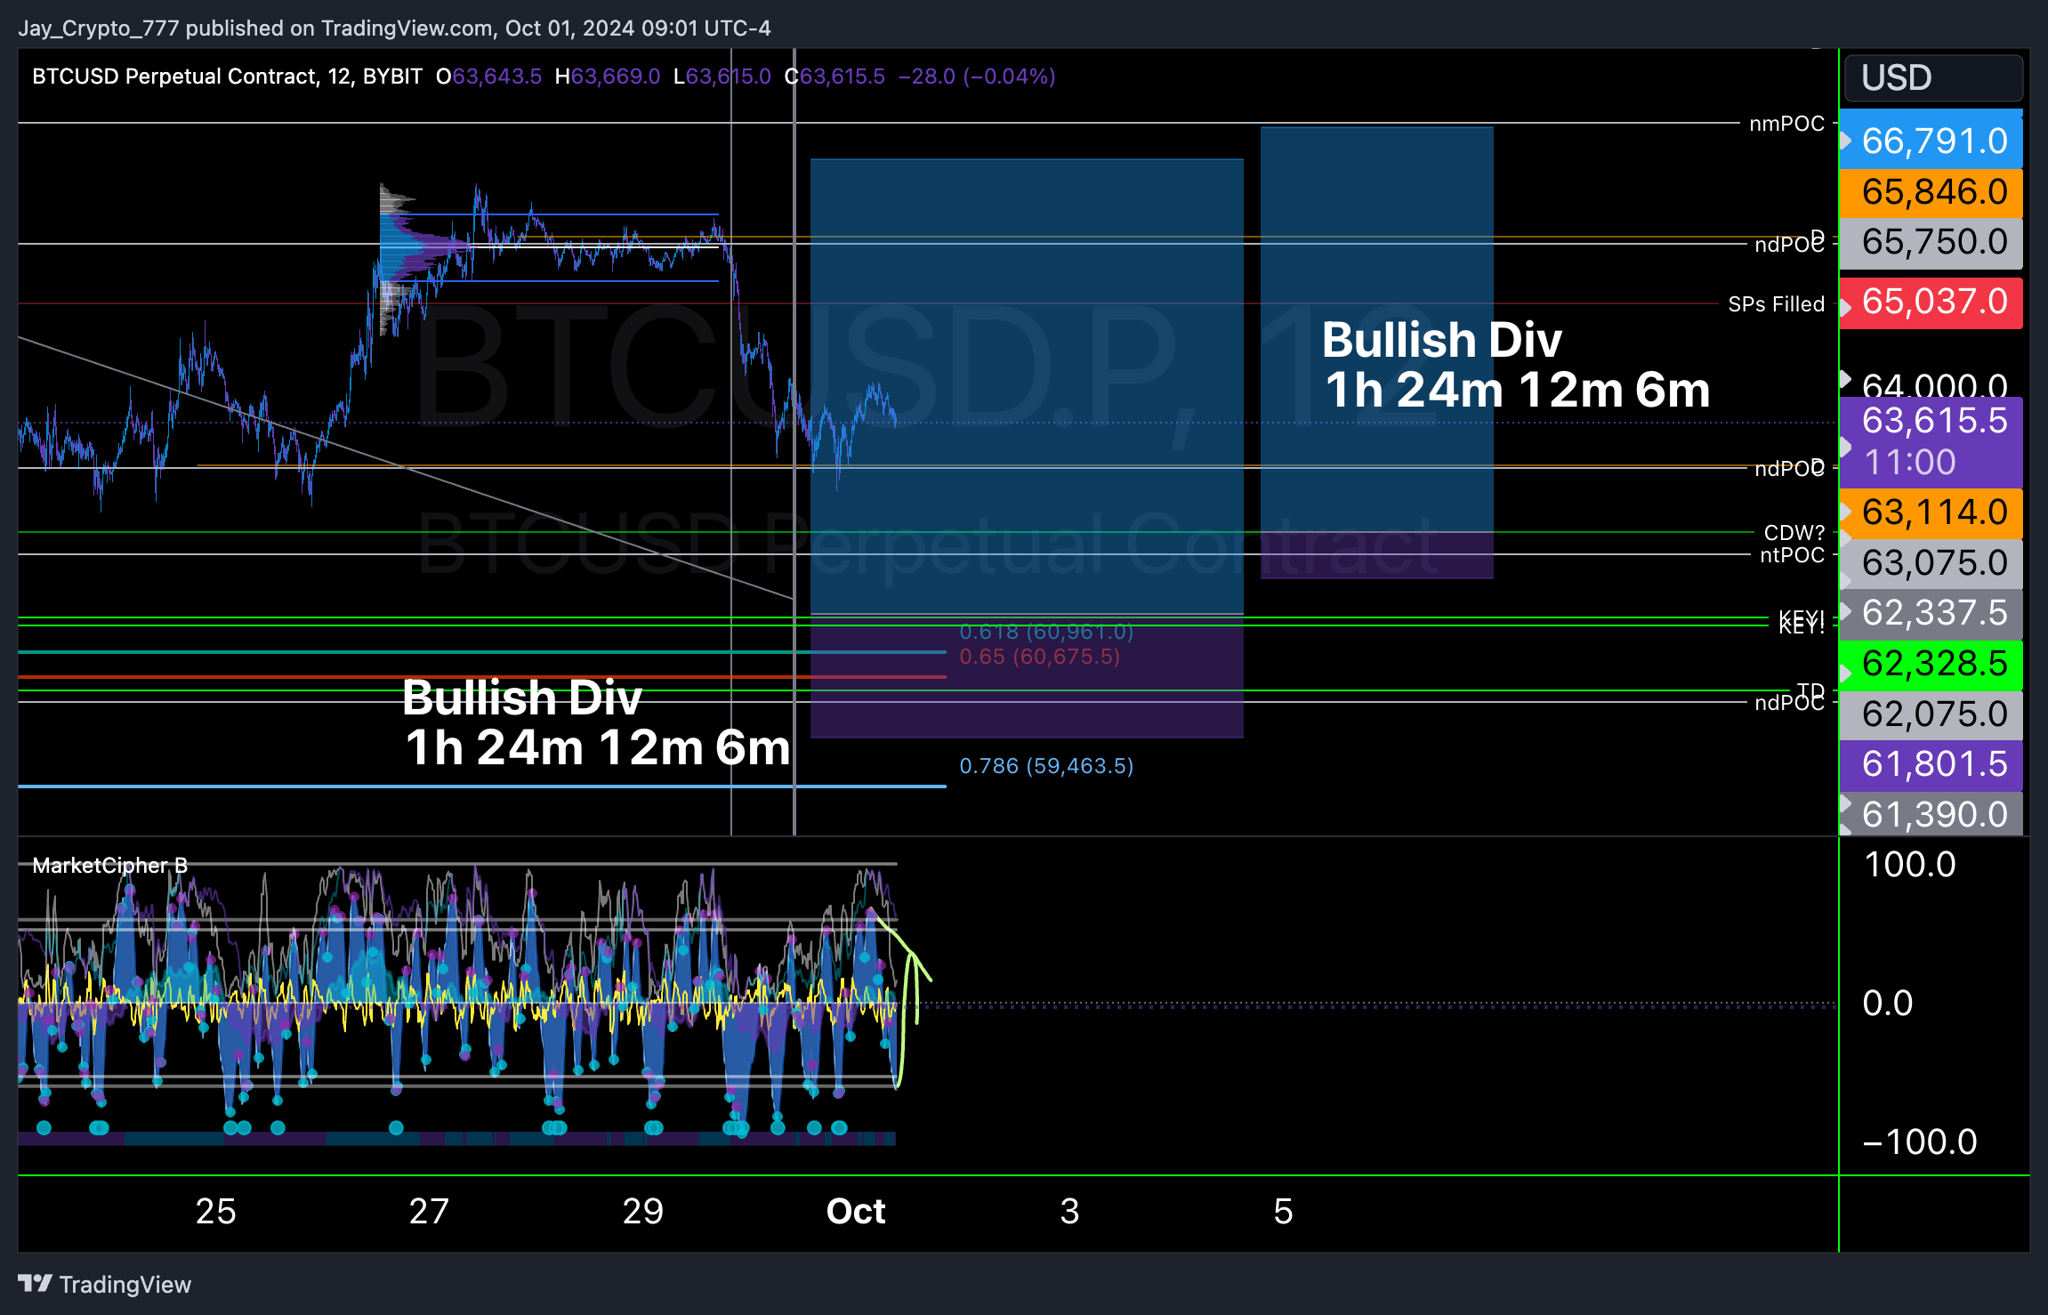Click the MarketCipher B indicator title
This screenshot has height=1315, width=2048.
[109, 865]
